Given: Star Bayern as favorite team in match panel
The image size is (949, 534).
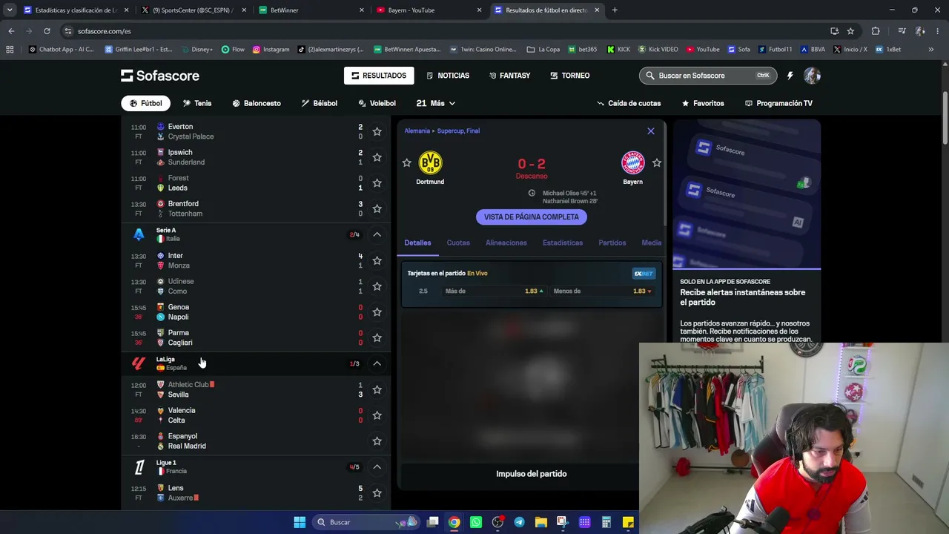Looking at the screenshot, I should coord(657,162).
